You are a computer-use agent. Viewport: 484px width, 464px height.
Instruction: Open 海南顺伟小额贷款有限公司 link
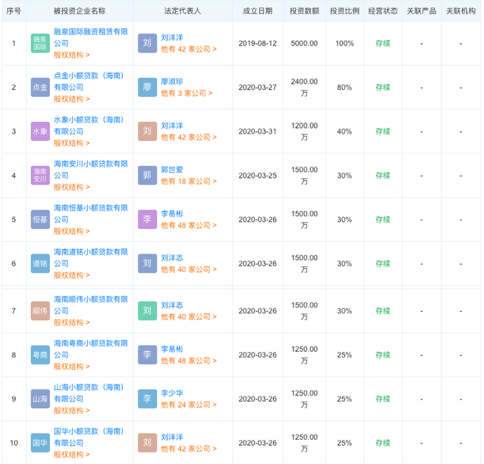coord(91,305)
